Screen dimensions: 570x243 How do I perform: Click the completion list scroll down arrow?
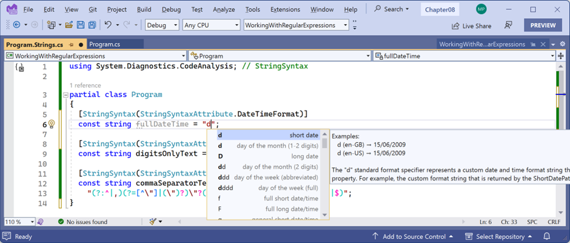tap(324, 215)
